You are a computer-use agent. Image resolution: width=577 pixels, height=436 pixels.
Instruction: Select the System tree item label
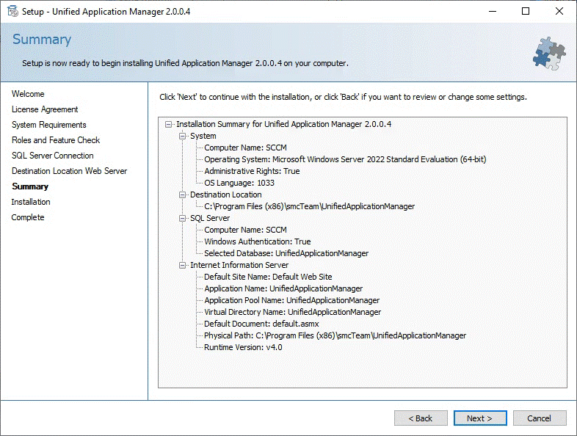coord(203,136)
